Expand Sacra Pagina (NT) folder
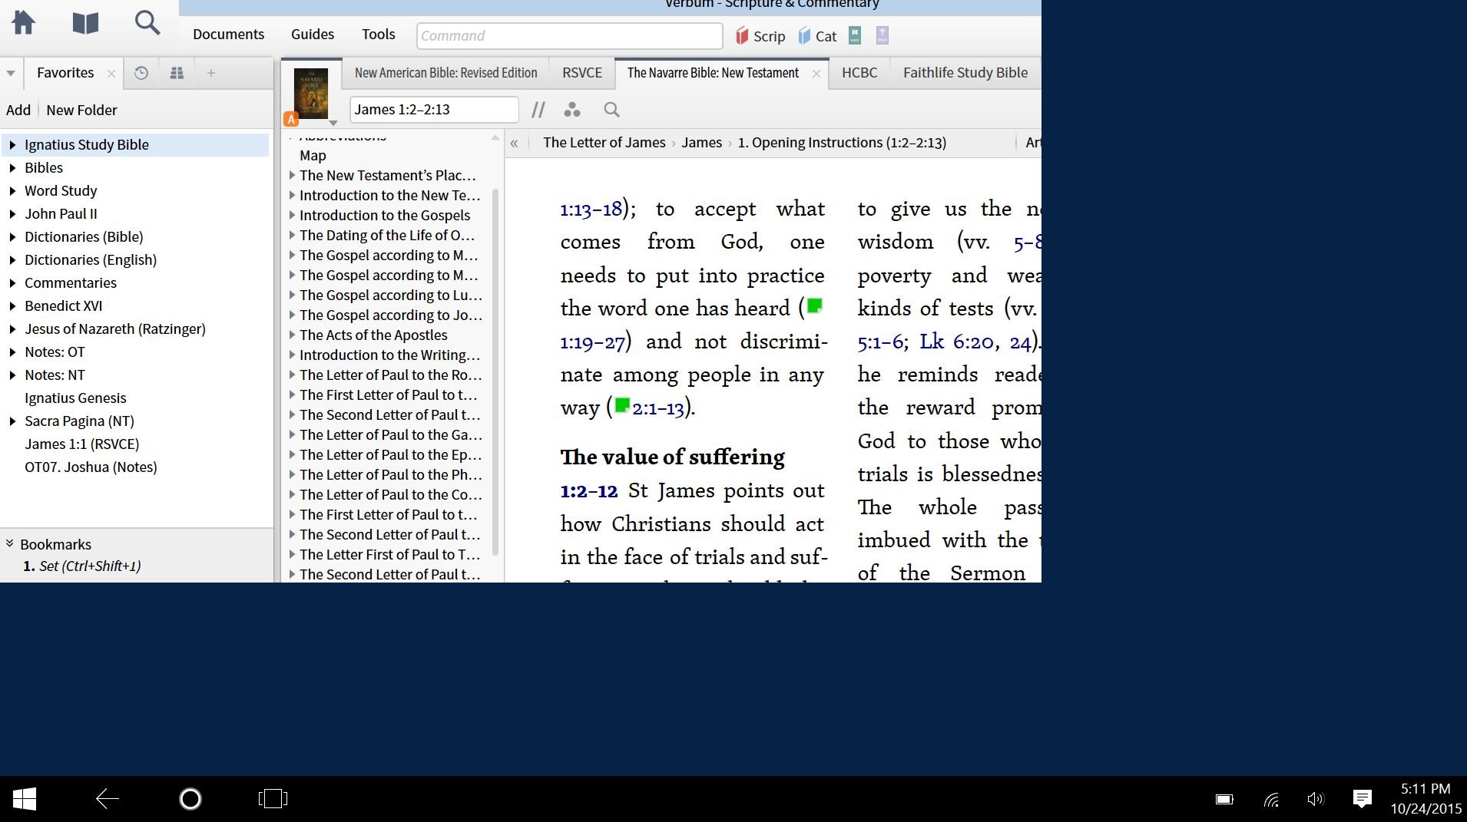Screen dimensions: 1467x822 click(12, 421)
